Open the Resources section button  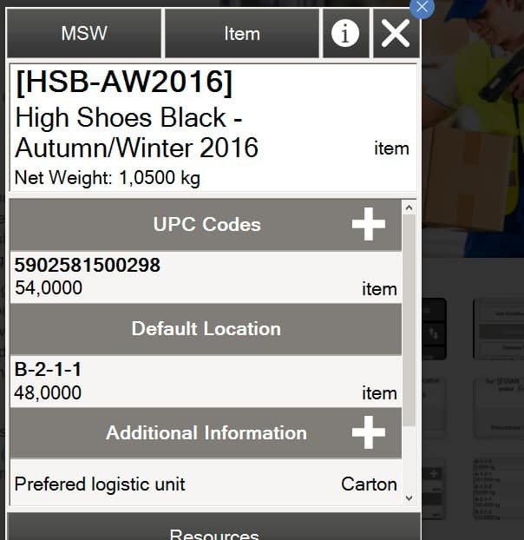click(213, 530)
